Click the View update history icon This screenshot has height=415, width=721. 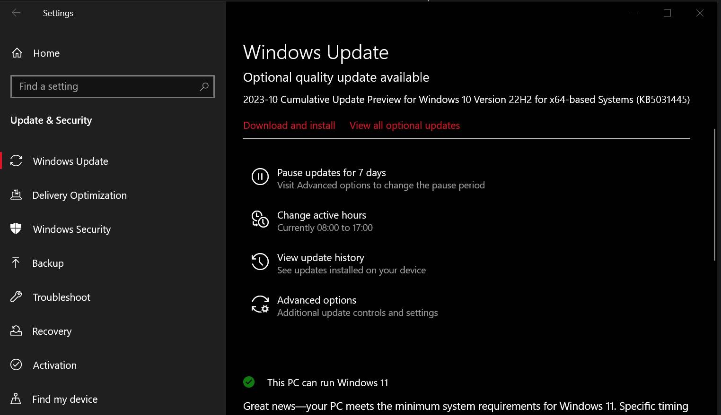point(260,262)
